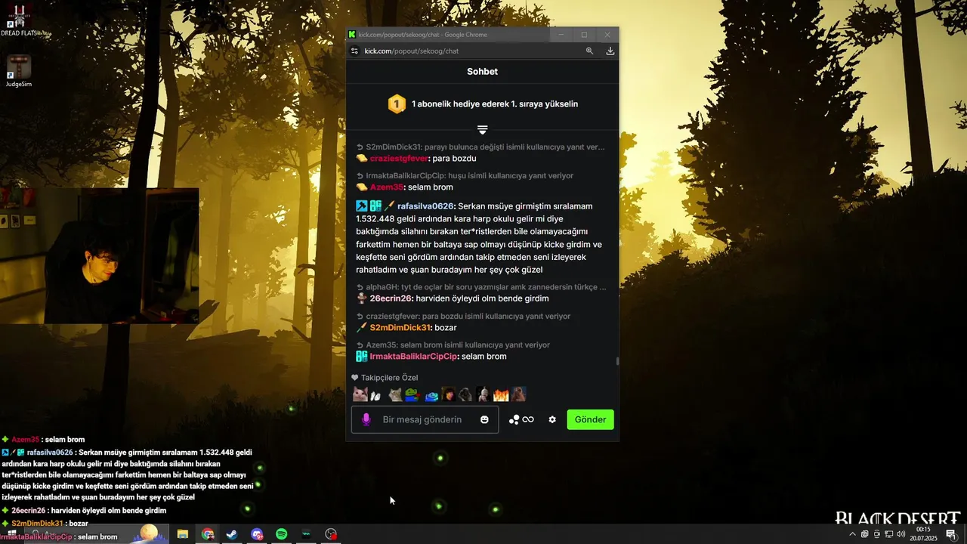The width and height of the screenshot is (967, 544).
Task: Click the Chrome install app icon
Action: [x=610, y=51]
